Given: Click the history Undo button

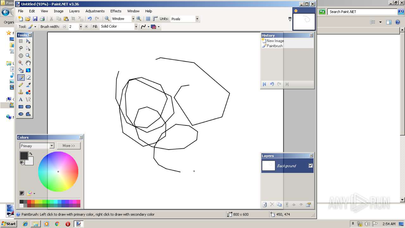Looking at the screenshot, I should (272, 84).
